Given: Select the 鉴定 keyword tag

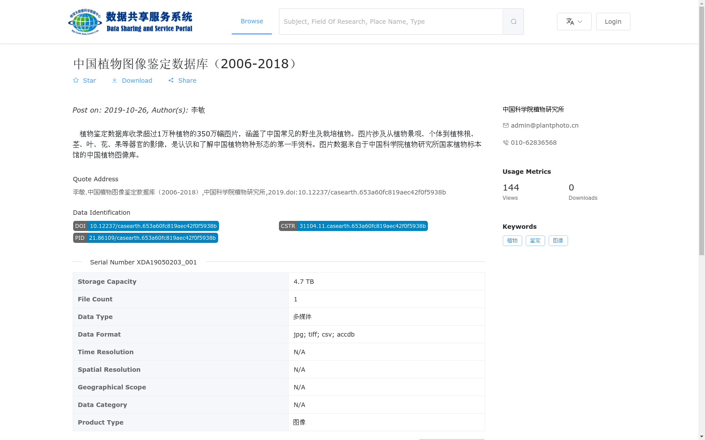Looking at the screenshot, I should point(535,241).
